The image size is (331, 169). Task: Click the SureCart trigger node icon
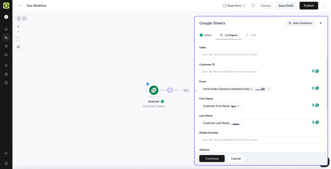pos(154,90)
